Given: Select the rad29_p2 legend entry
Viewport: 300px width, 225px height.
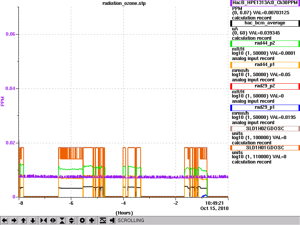Looking at the screenshot, I should click(x=265, y=86).
